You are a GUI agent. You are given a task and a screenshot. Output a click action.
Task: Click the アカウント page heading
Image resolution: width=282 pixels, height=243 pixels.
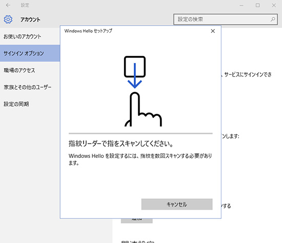pyautogui.click(x=30, y=19)
